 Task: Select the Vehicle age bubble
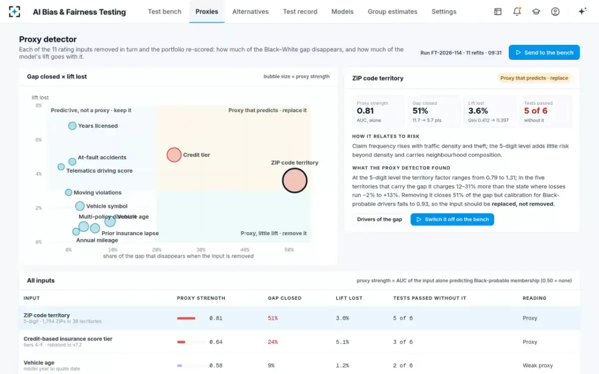click(x=110, y=221)
